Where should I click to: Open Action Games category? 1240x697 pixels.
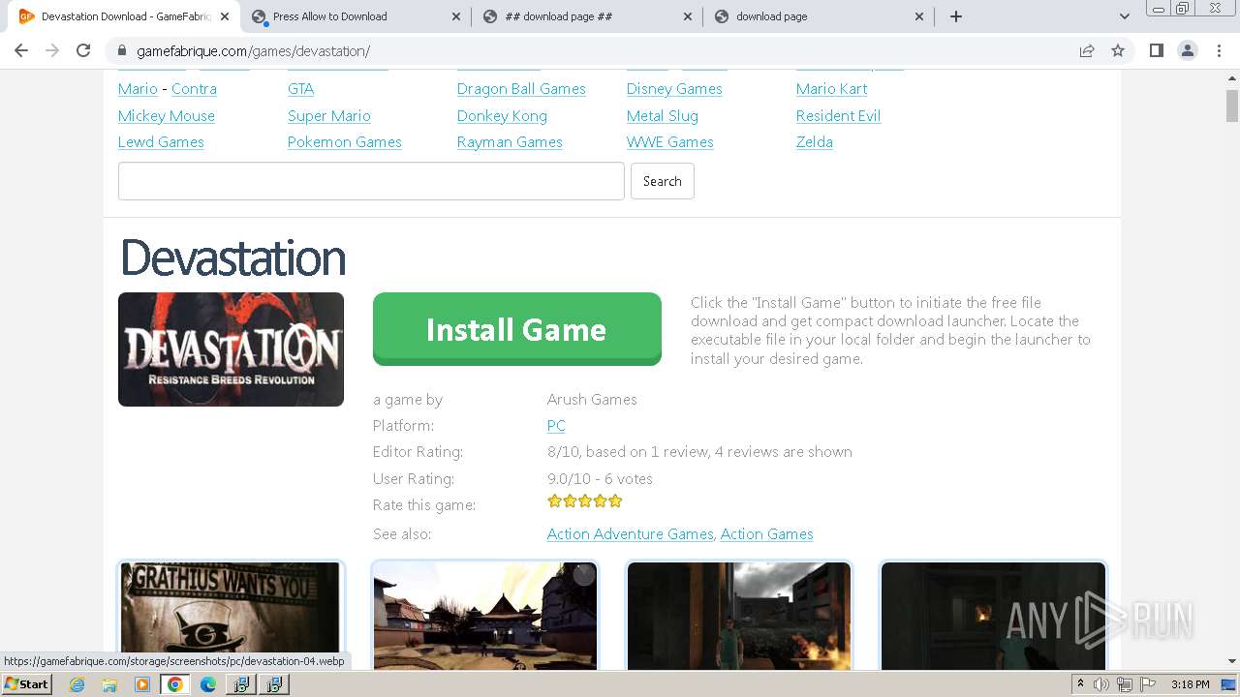point(766,534)
